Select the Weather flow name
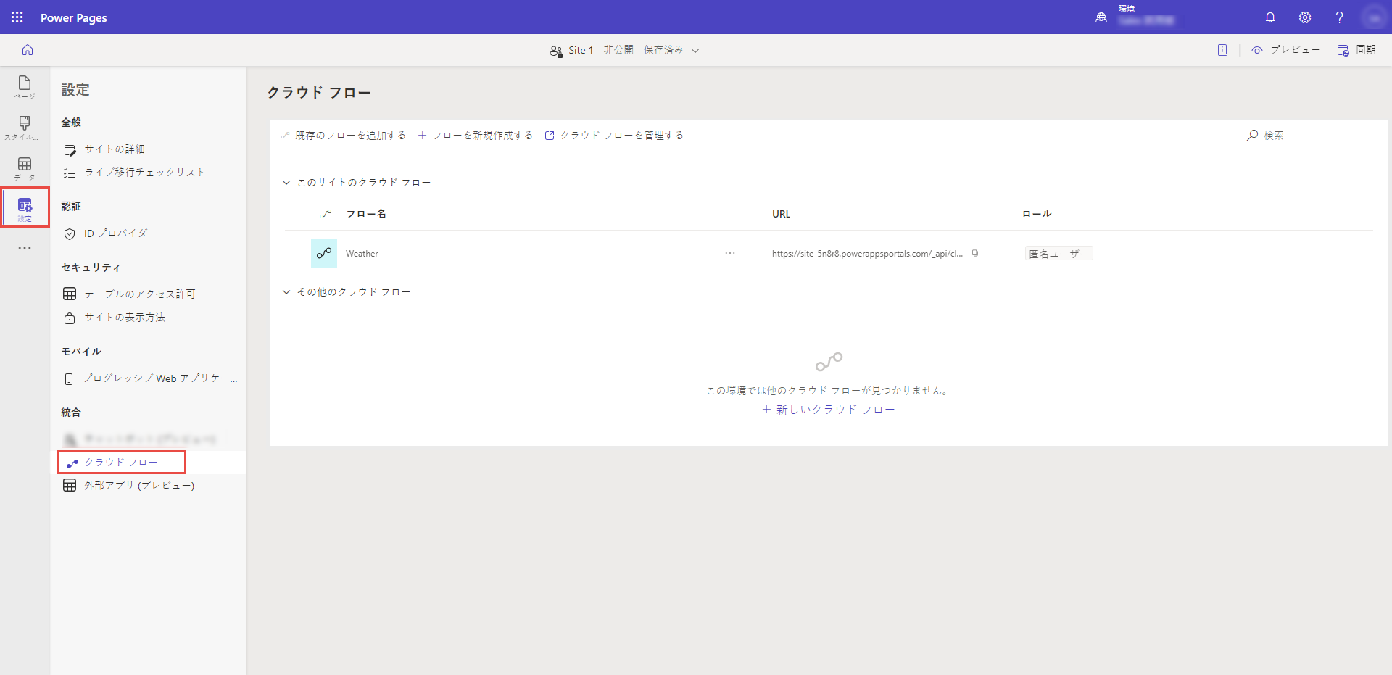This screenshot has height=675, width=1392. tap(362, 254)
